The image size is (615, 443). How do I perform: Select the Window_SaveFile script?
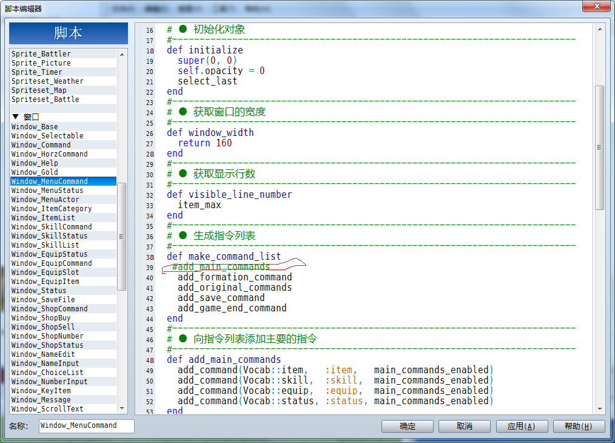point(63,299)
